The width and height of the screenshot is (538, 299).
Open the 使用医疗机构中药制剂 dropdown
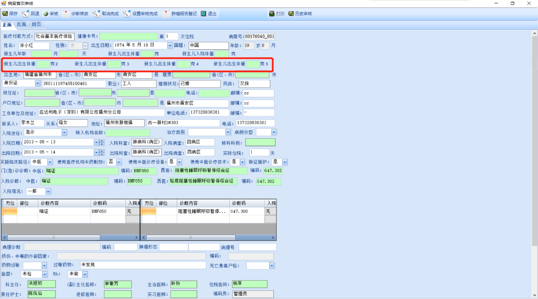pos(119,162)
